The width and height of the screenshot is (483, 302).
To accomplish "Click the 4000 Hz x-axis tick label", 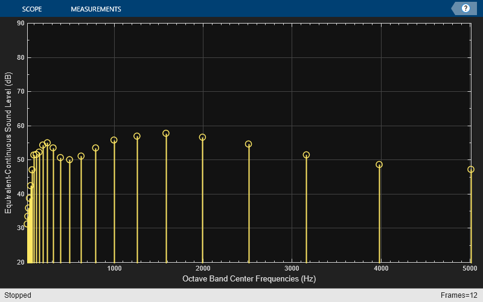I will pyautogui.click(x=381, y=269).
